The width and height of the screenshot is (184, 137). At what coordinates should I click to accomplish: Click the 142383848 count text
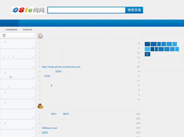pyautogui.click(x=11, y=30)
